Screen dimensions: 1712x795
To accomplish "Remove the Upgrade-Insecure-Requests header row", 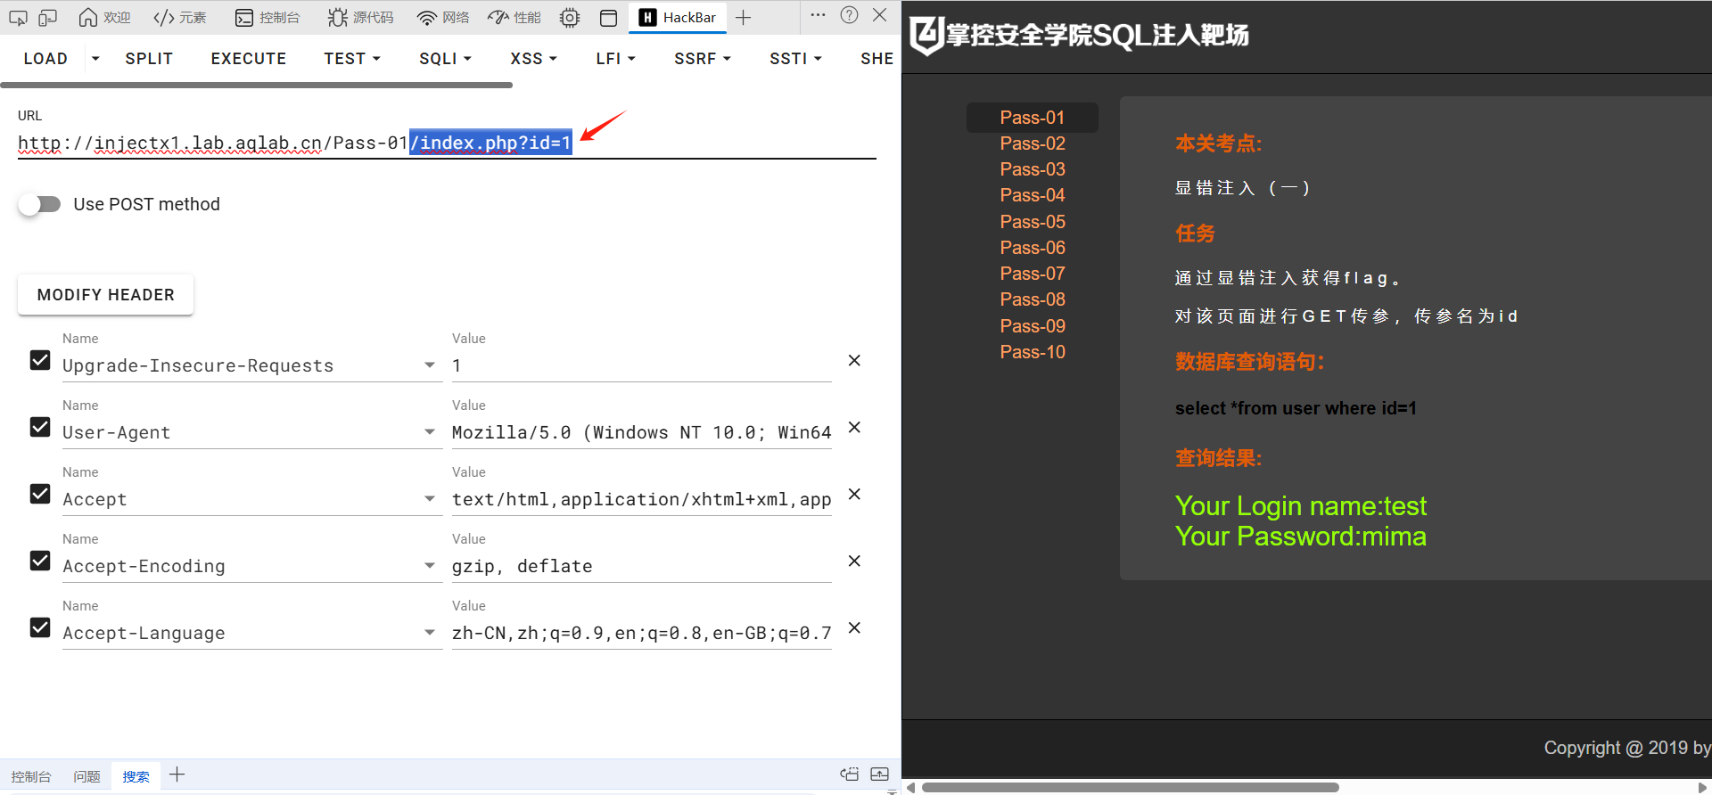I will [854, 360].
